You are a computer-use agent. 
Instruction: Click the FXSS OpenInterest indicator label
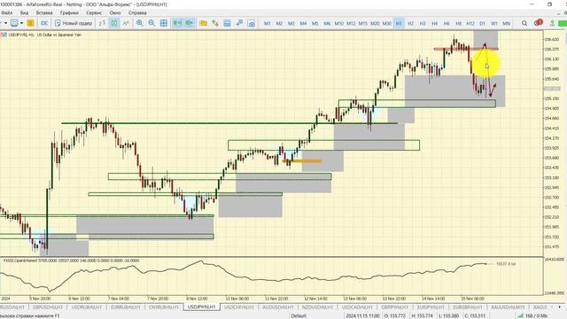(x=71, y=261)
